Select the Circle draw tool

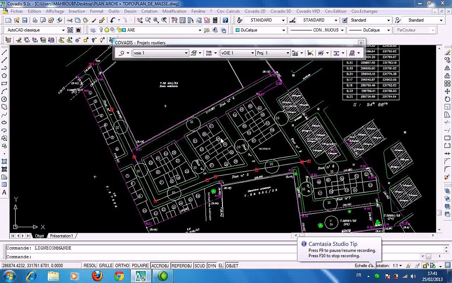(4, 99)
